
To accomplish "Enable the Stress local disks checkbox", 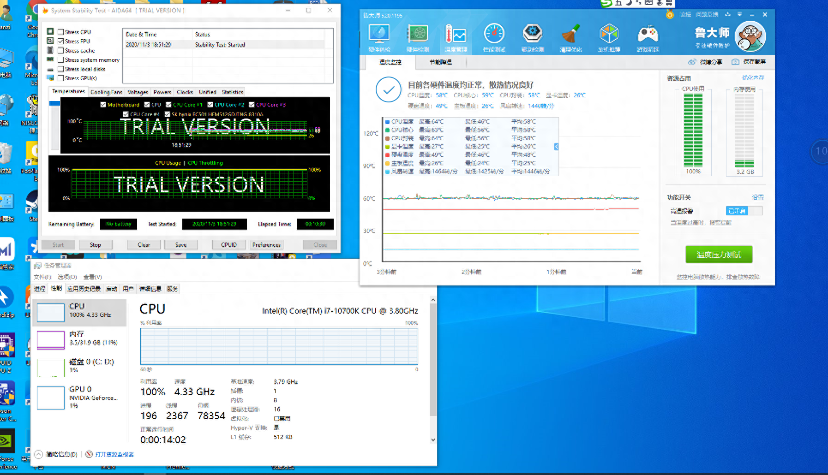I will [60, 69].
